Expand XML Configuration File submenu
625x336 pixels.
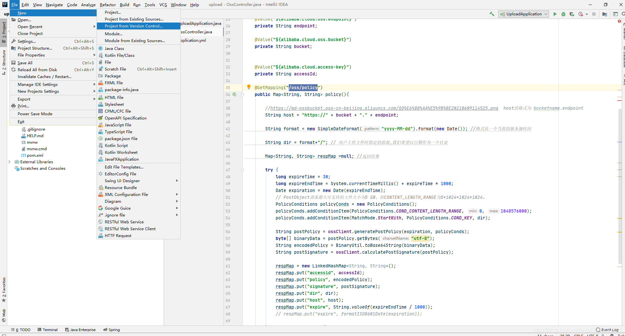pos(139,194)
